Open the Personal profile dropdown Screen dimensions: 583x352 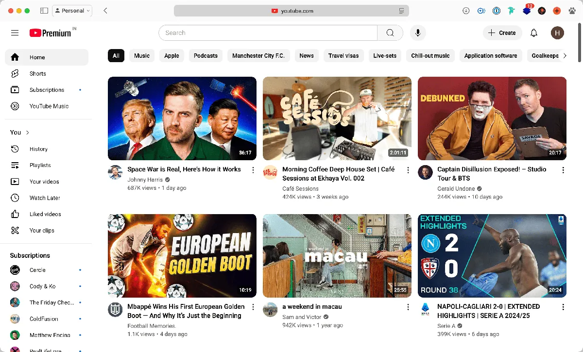pos(72,11)
